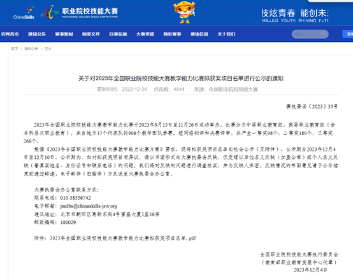Open the 官网首页 menu item

coord(10,34)
